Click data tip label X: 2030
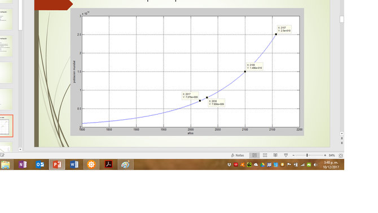Screen dimensions: 378x213 [217, 103]
